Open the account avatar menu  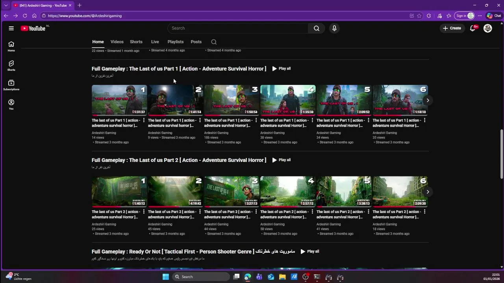tap(487, 28)
